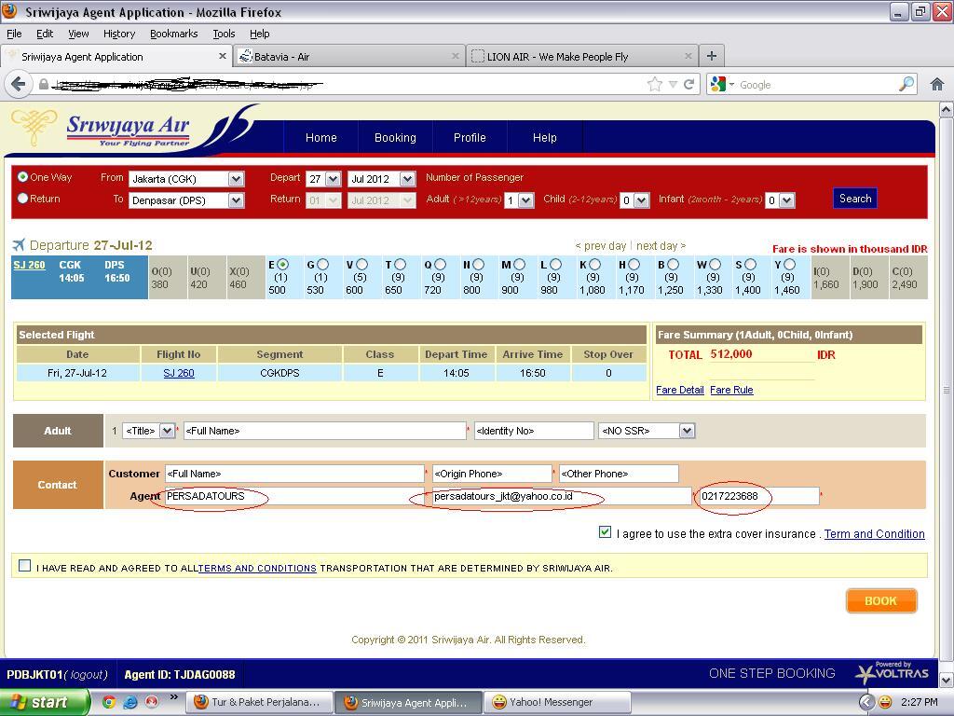Screen dimensions: 954x716
Task: Click the padlock site identity icon
Action: [43, 84]
